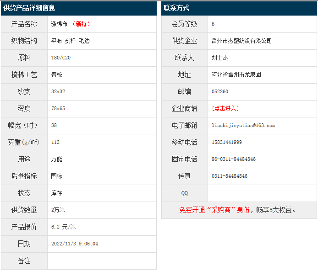Click the red 新特 tag

[x=82, y=24]
